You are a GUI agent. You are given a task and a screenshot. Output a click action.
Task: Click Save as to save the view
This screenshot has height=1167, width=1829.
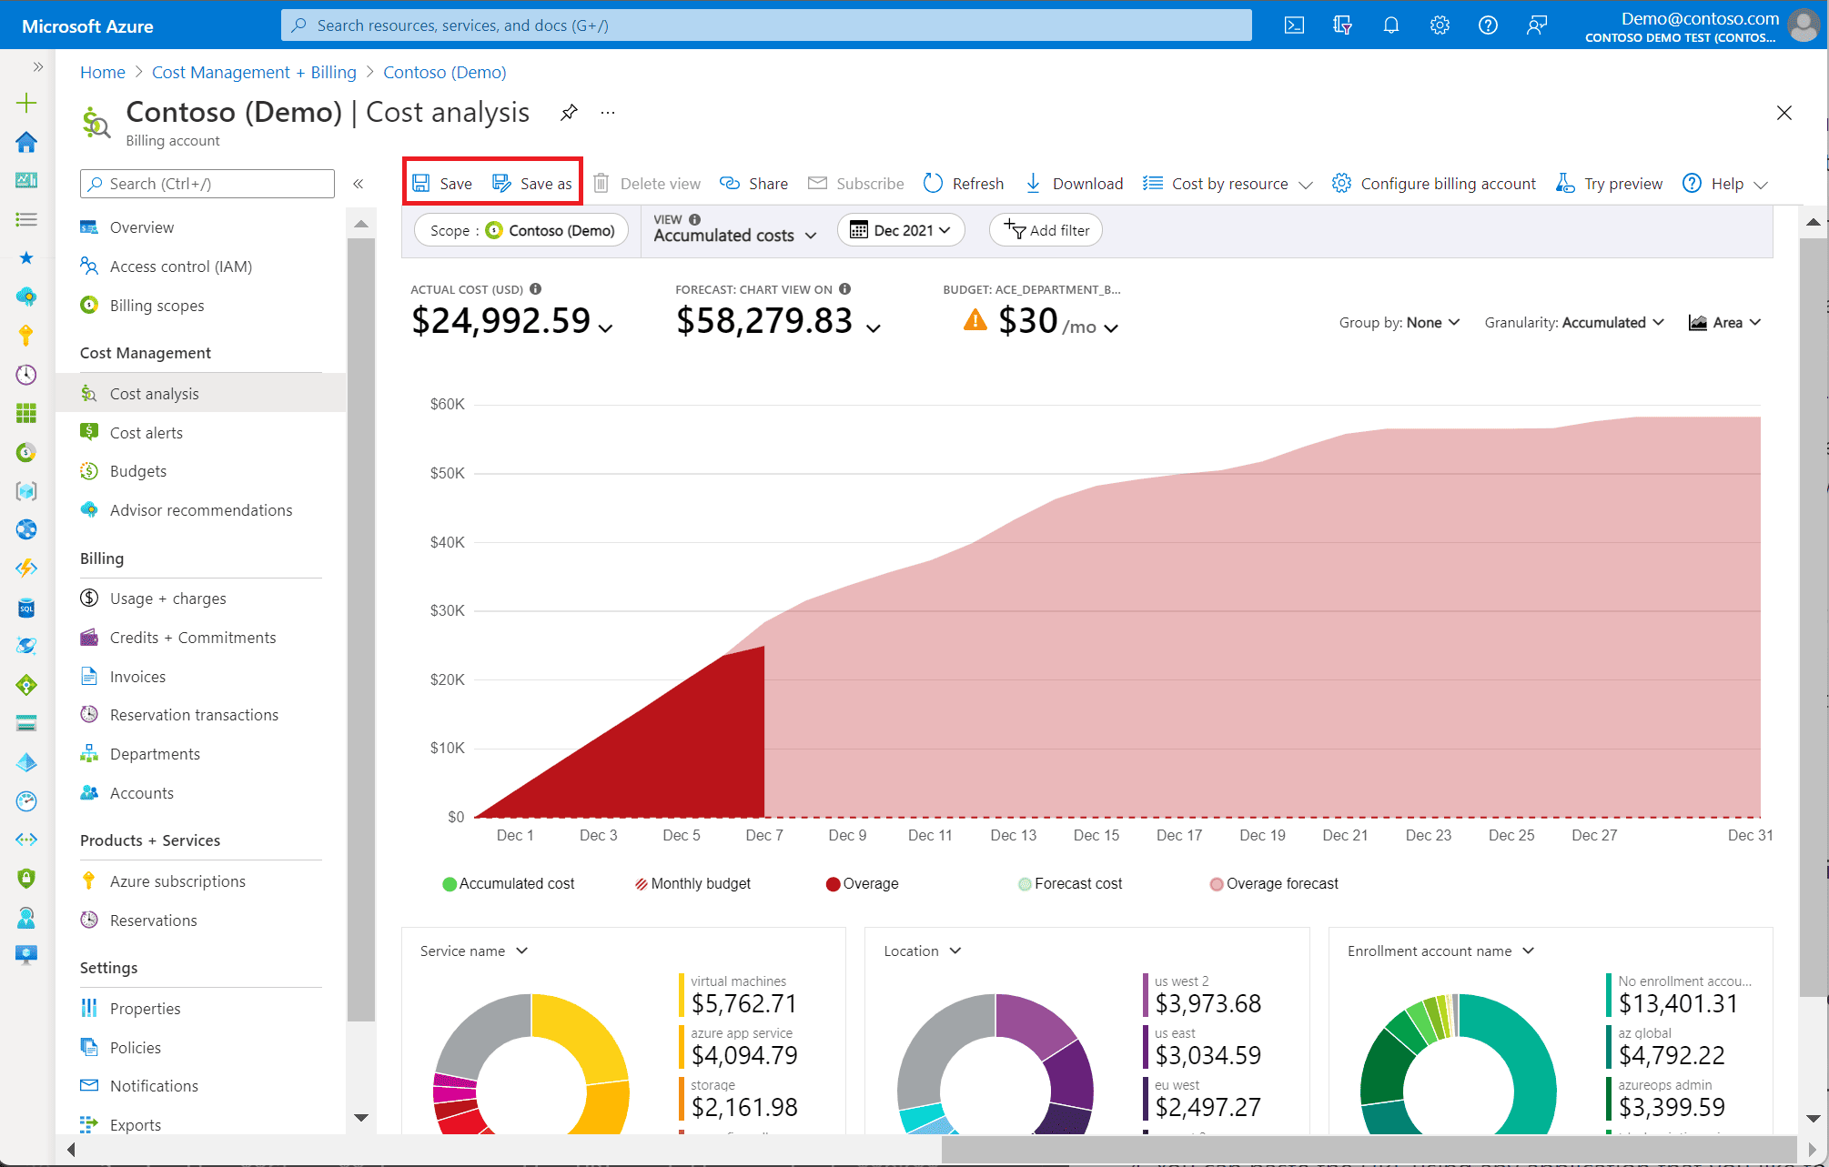click(534, 183)
